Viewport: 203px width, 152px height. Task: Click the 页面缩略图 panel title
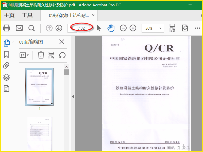pyautogui.click(x=31, y=42)
